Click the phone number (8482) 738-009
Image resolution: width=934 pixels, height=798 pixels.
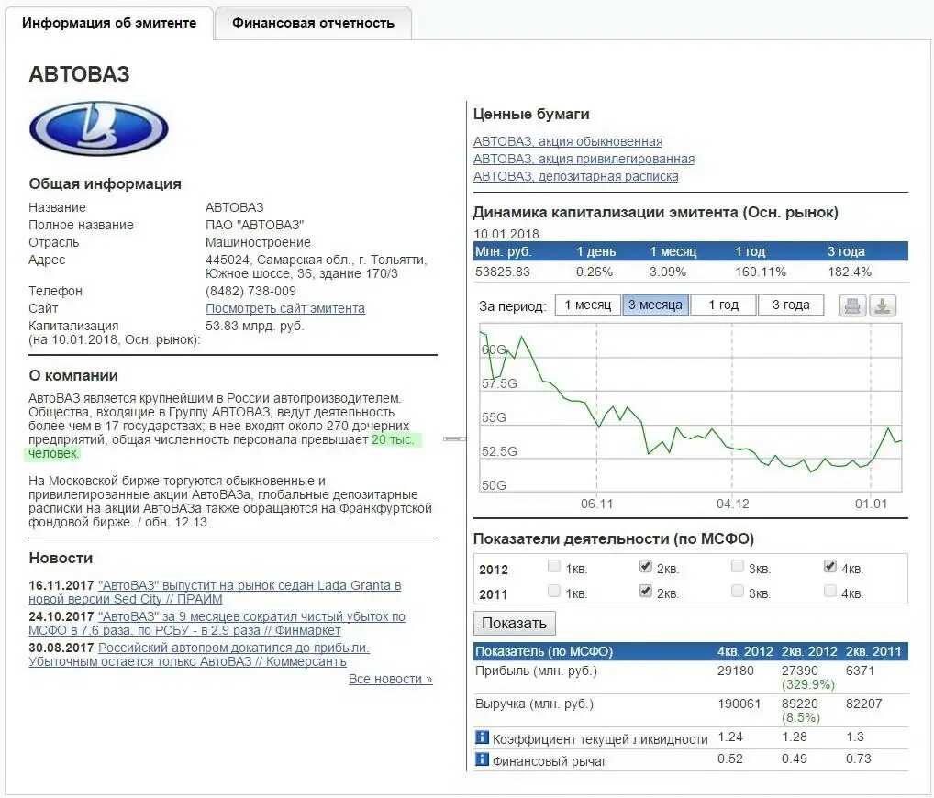click(250, 291)
